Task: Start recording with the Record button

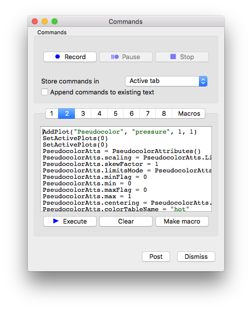Action: pyautogui.click(x=70, y=57)
